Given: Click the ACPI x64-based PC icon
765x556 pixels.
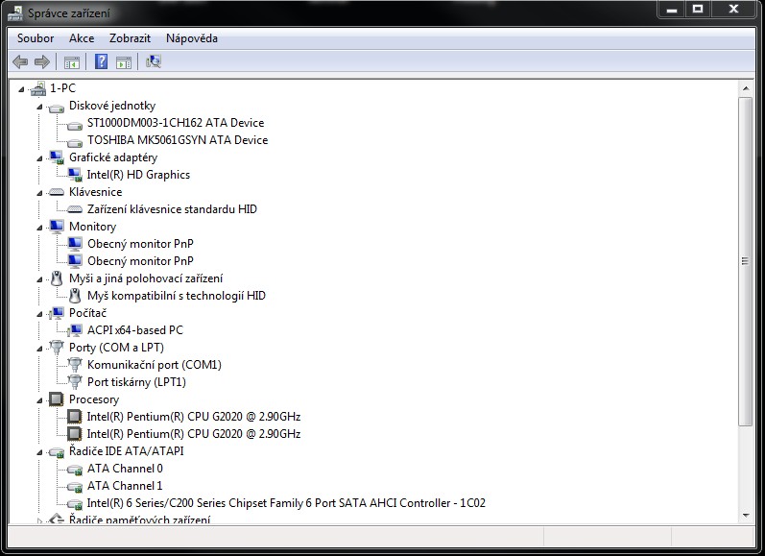Looking at the screenshot, I should pos(75,330).
